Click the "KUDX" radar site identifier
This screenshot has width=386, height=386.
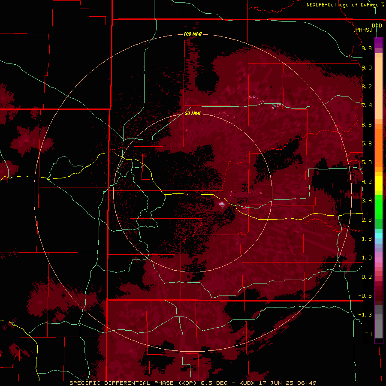point(248,383)
